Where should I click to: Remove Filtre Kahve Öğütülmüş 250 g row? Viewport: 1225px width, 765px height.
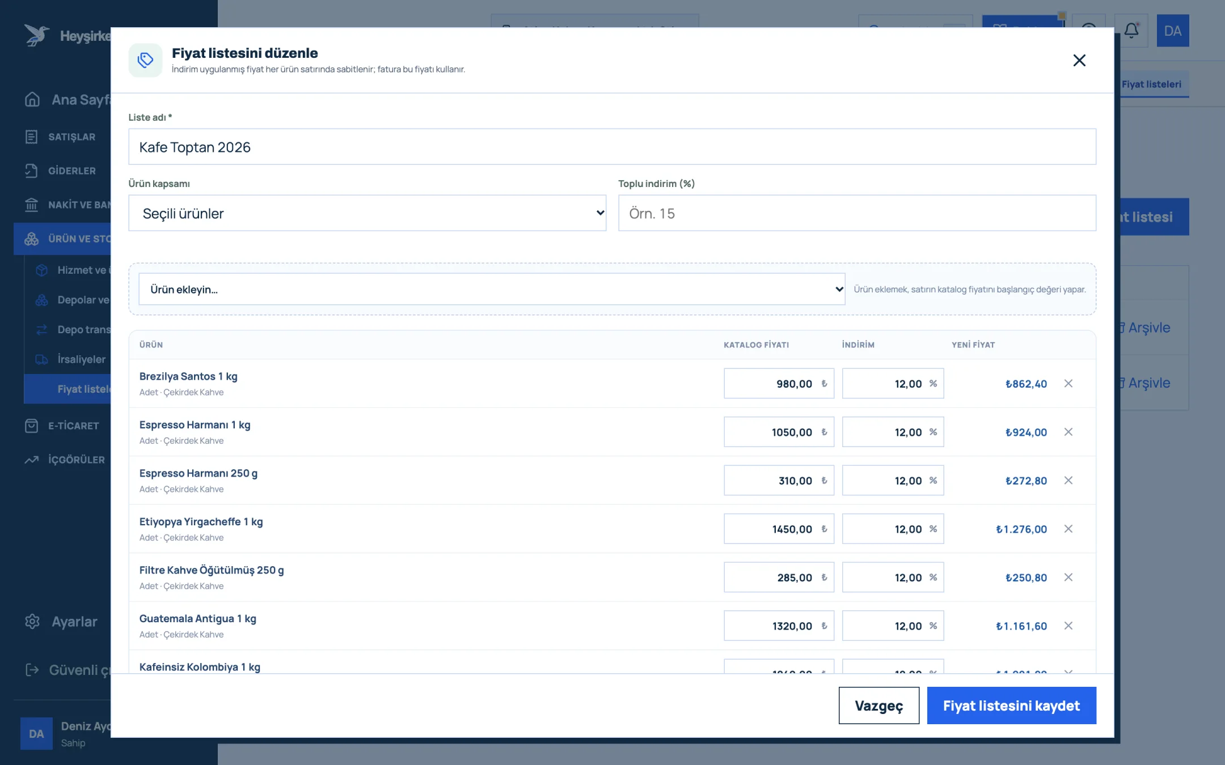coord(1068,577)
